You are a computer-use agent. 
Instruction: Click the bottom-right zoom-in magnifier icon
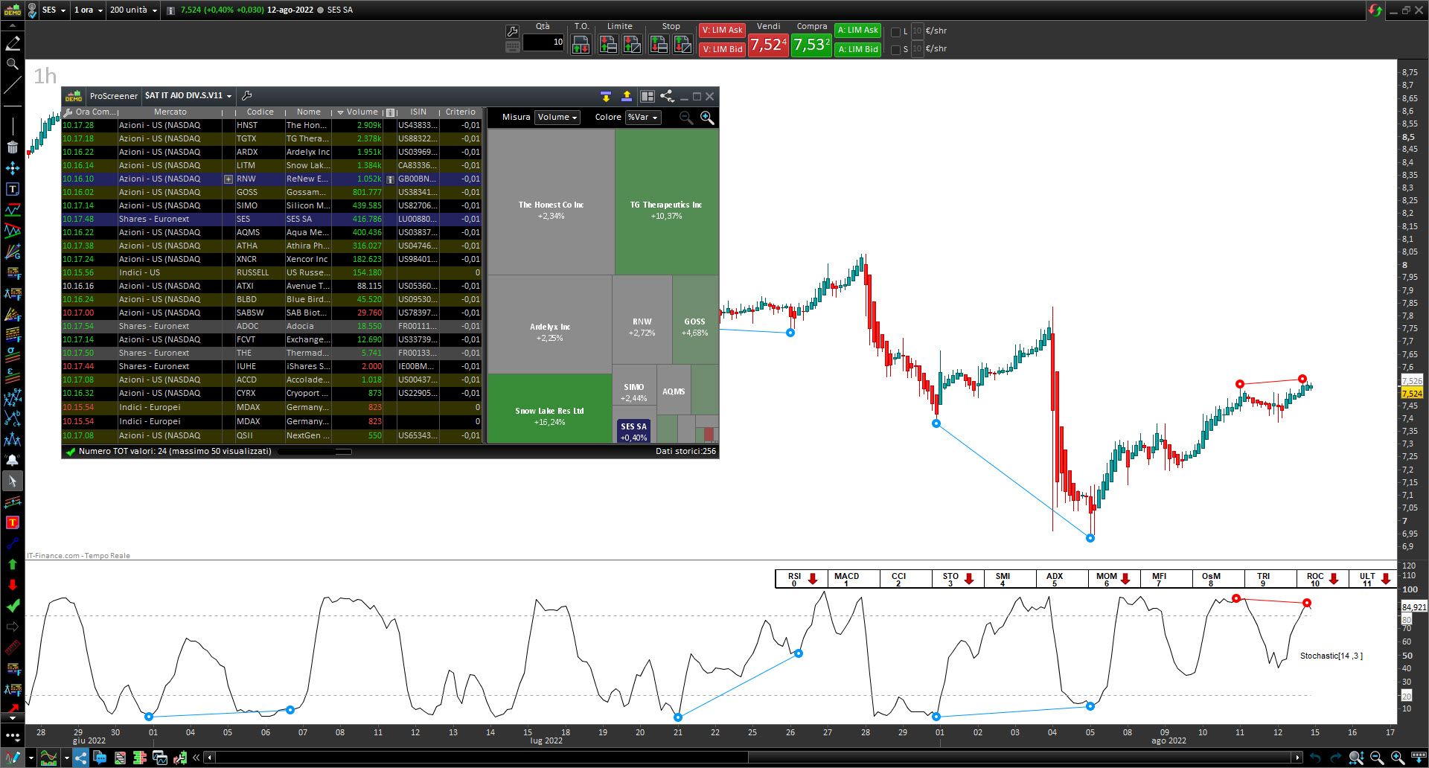pos(1398,758)
